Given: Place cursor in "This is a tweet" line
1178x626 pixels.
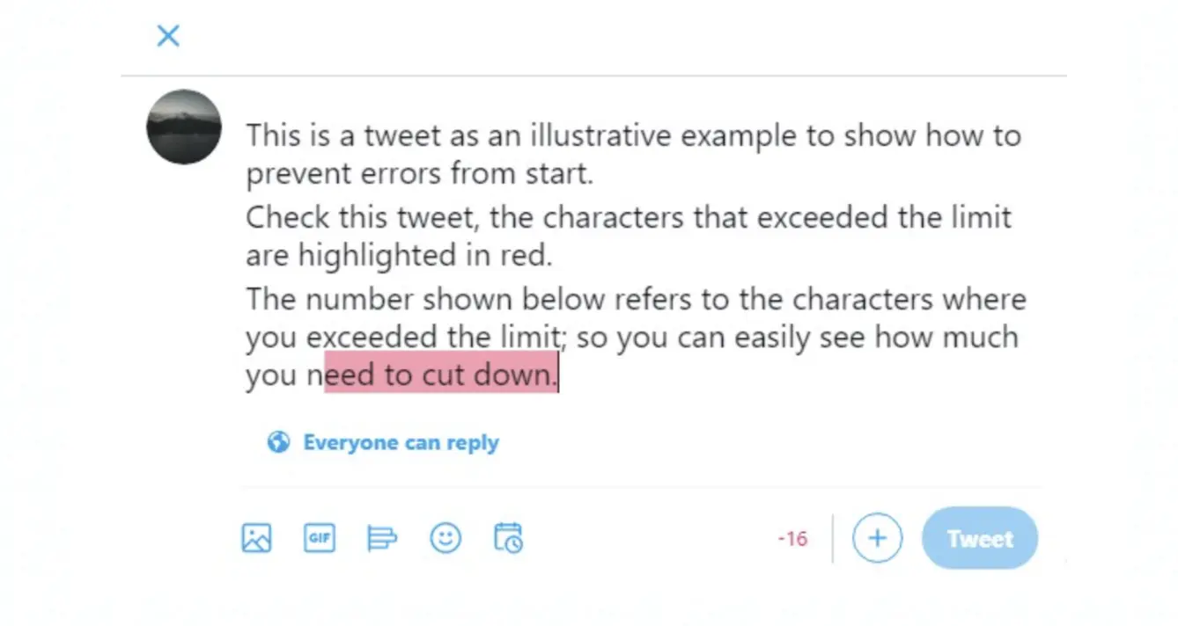Looking at the screenshot, I should [x=633, y=136].
